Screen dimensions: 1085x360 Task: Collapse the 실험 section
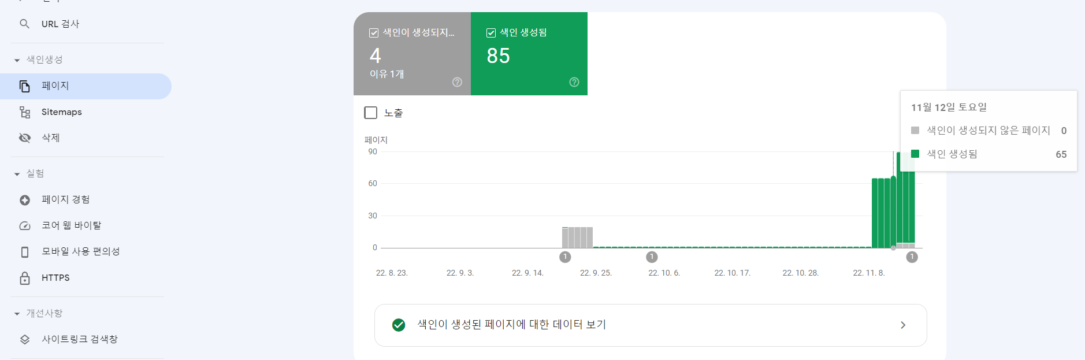pyautogui.click(x=16, y=173)
